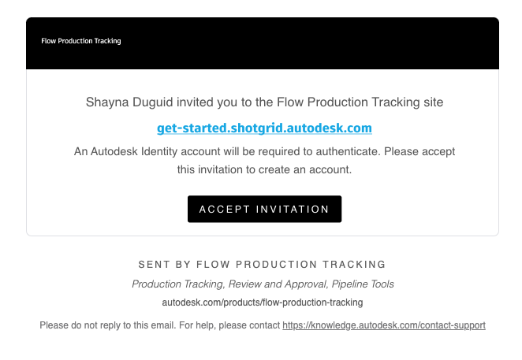
Task: Open the autodesk.com/products/flow-production-tracking link
Action: tap(263, 302)
